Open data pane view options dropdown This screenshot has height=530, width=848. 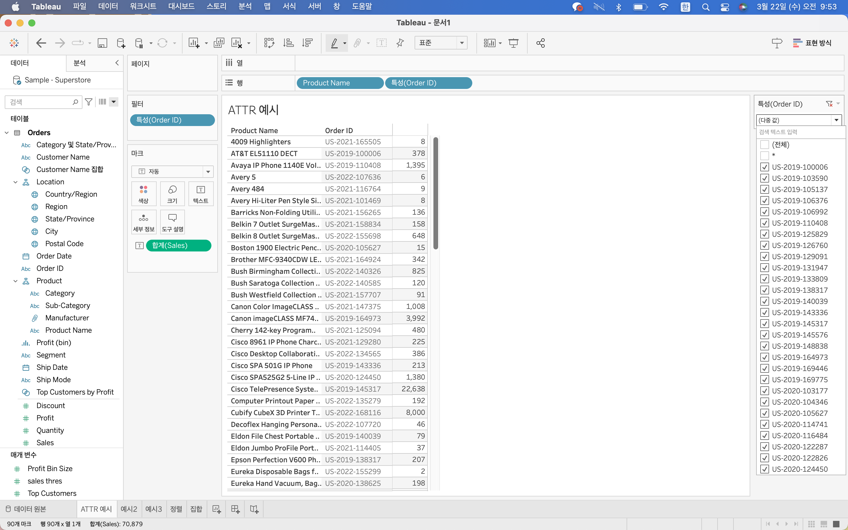(x=114, y=102)
